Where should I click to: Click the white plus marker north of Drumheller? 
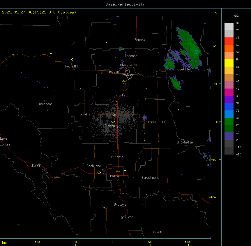click(x=178, y=110)
